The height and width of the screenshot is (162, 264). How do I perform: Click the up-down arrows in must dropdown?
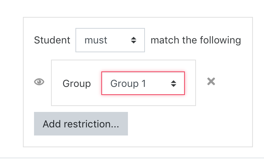(x=134, y=40)
